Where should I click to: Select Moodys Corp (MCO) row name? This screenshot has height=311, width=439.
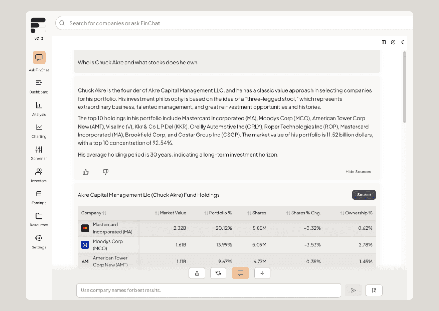tap(108, 245)
